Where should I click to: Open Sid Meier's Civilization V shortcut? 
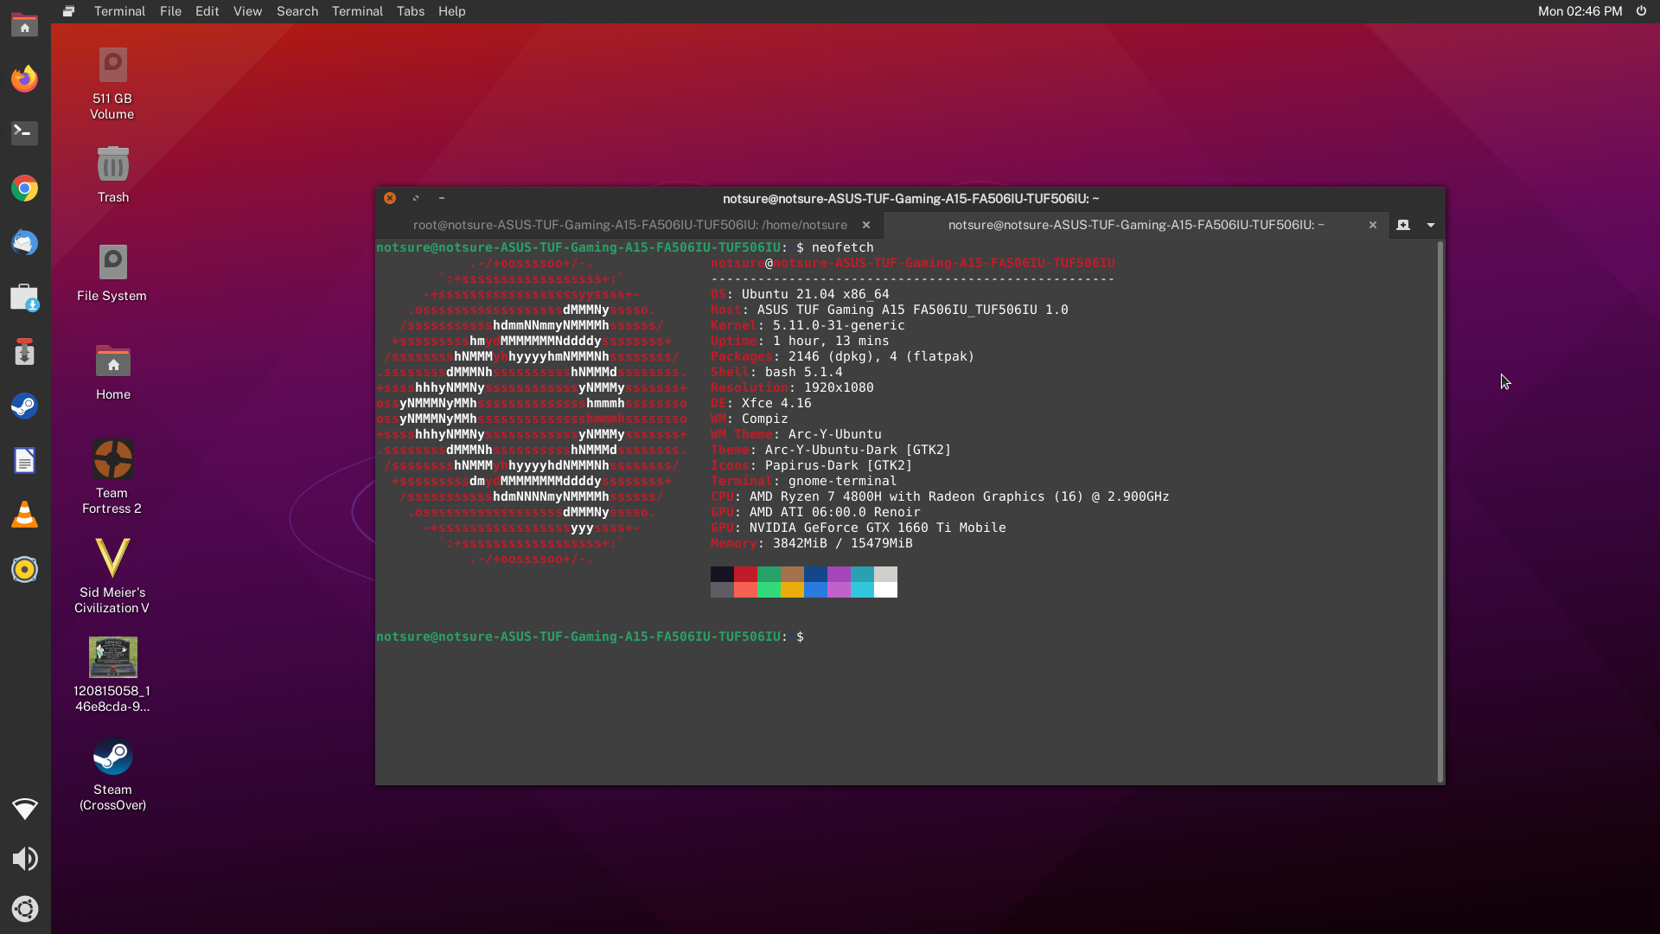point(112,557)
